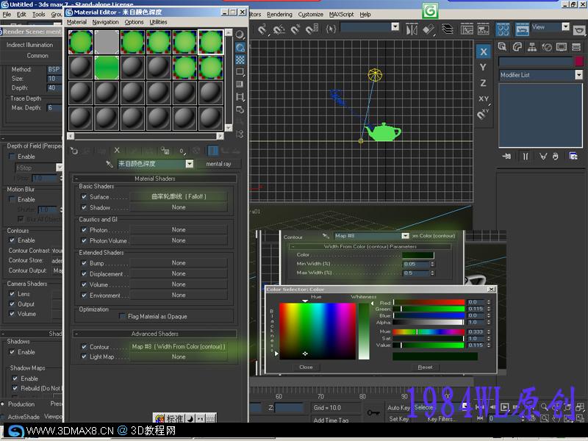Click the key lock icon in status bar

tap(373, 412)
